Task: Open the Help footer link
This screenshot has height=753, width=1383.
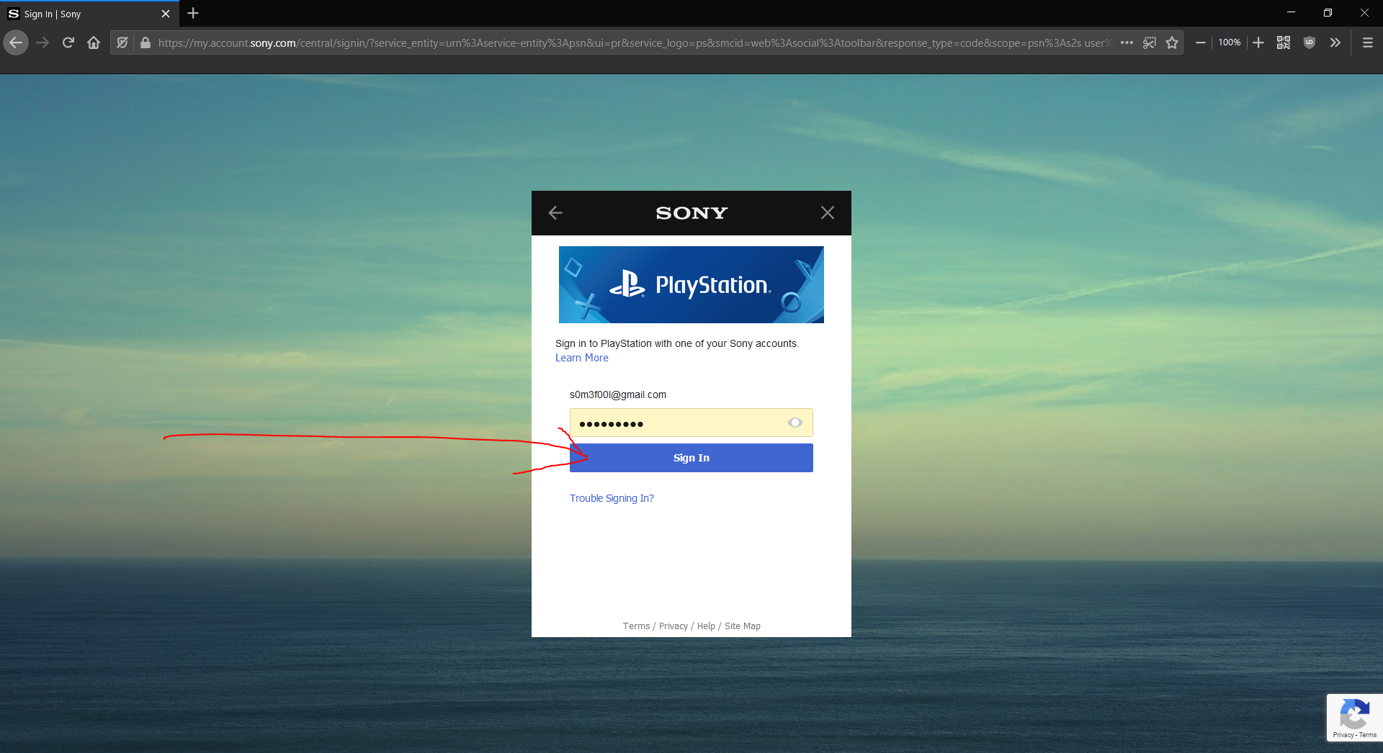Action: [706, 626]
